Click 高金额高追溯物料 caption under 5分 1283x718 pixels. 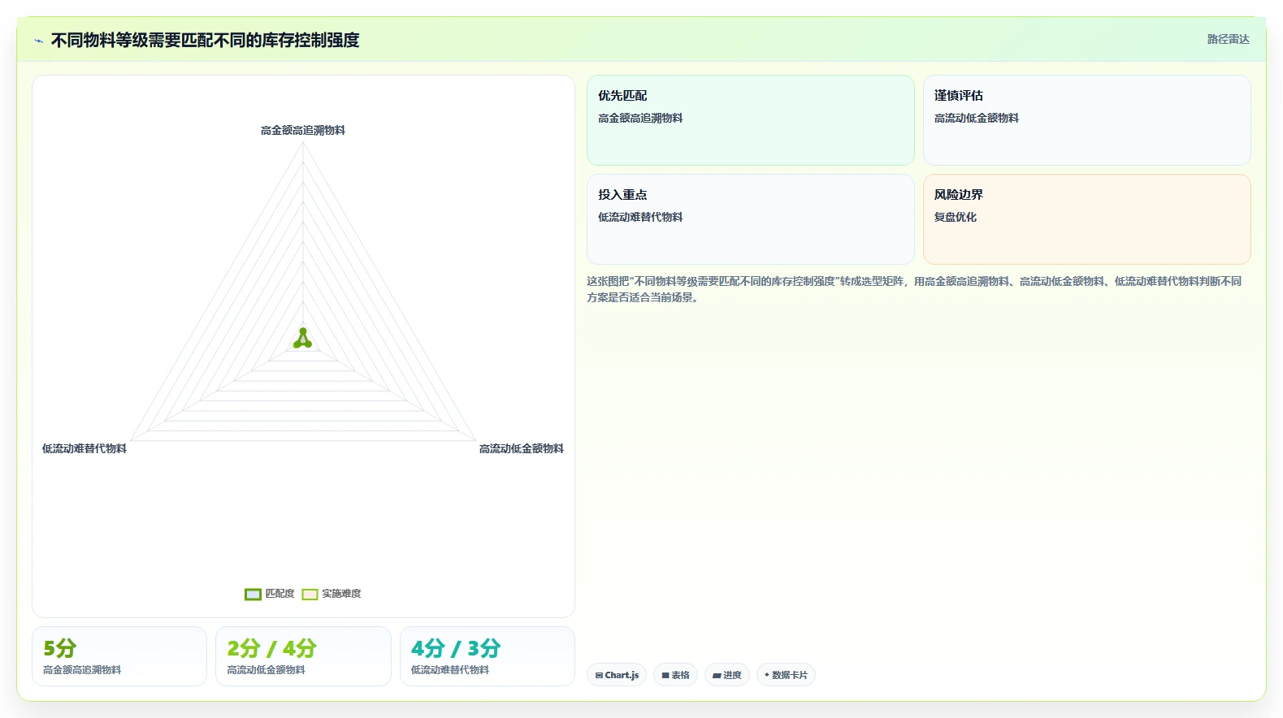pos(82,670)
